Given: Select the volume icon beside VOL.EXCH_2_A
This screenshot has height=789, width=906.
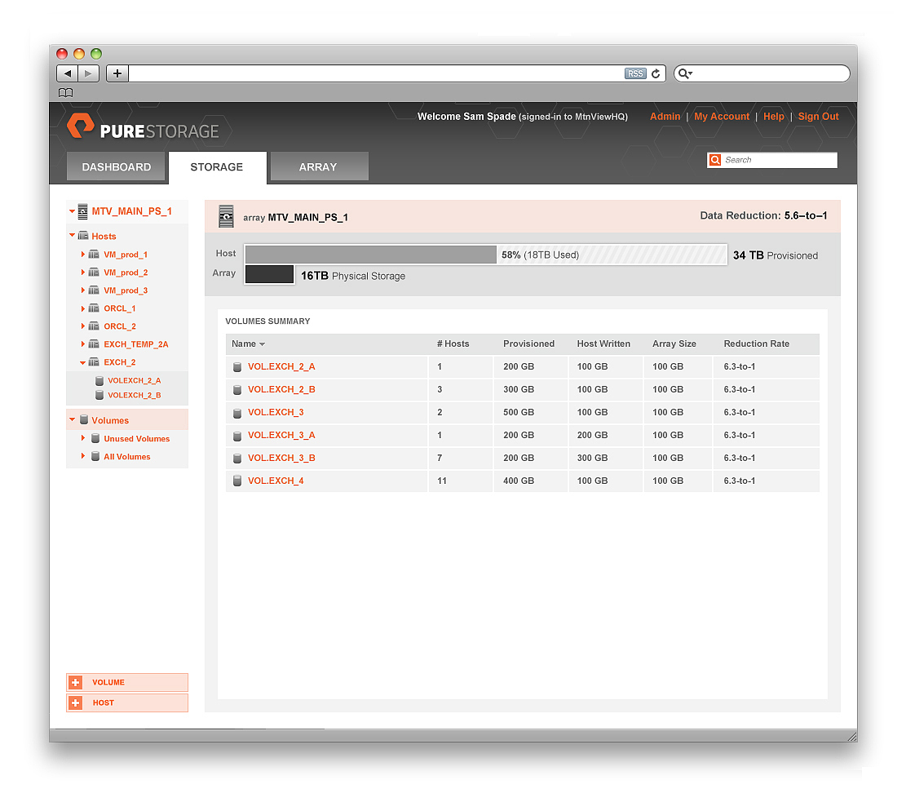Looking at the screenshot, I should click(x=237, y=366).
